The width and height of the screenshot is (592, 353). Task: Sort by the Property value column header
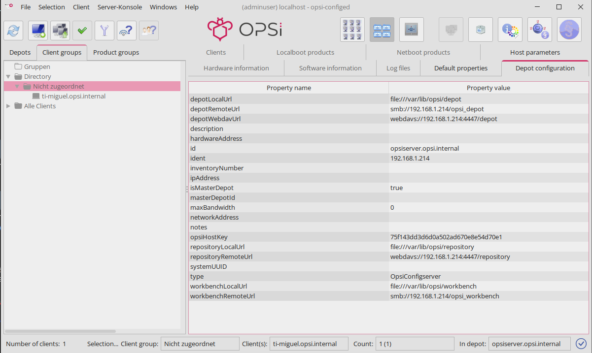(488, 88)
